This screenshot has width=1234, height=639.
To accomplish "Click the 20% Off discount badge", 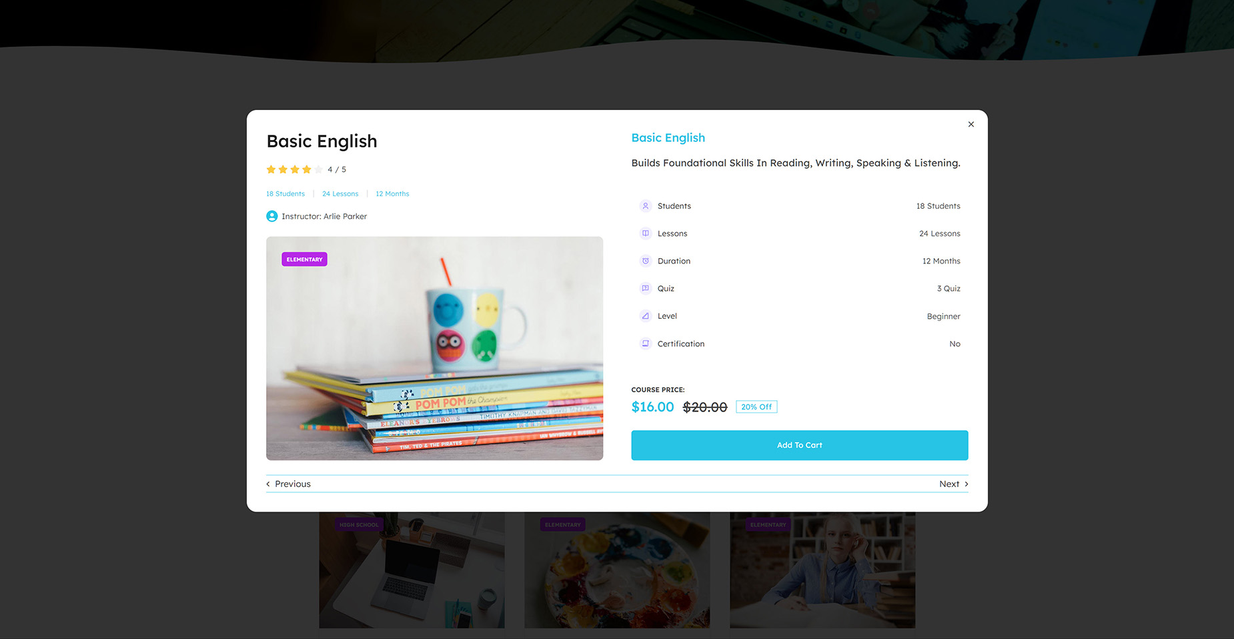I will (756, 407).
